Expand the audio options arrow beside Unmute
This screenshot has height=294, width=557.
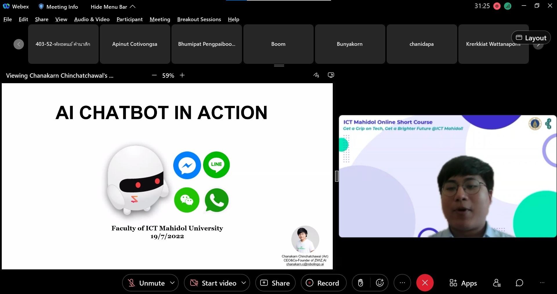tap(172, 283)
